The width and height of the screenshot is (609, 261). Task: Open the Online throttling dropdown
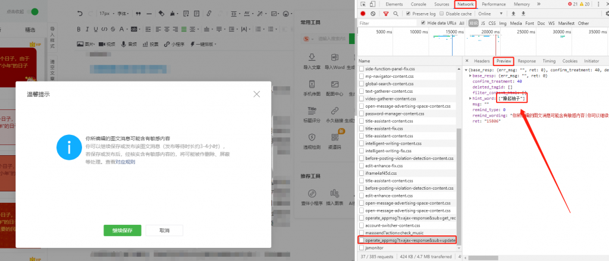click(492, 14)
